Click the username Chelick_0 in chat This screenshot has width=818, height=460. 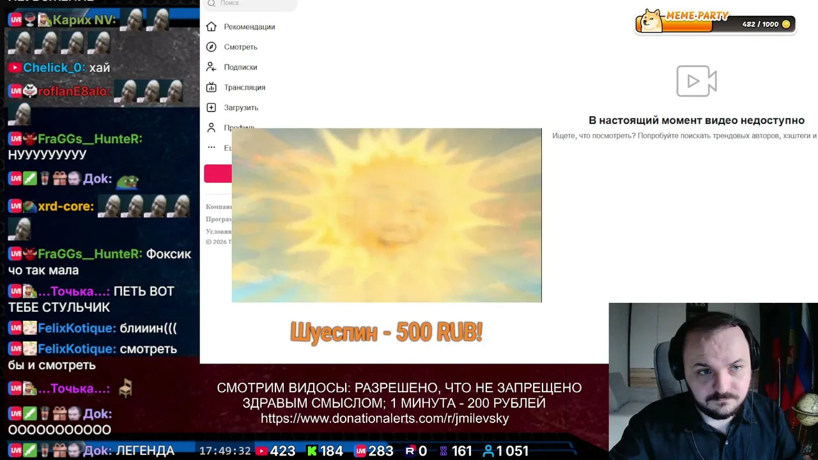(52, 68)
